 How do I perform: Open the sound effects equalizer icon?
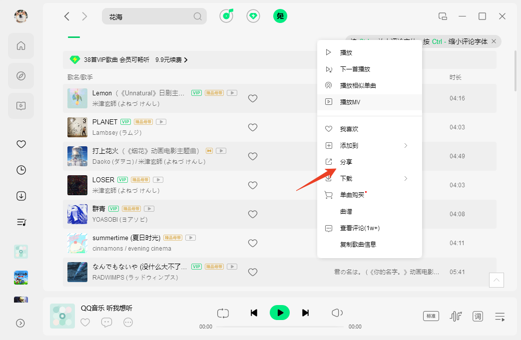tap(456, 316)
